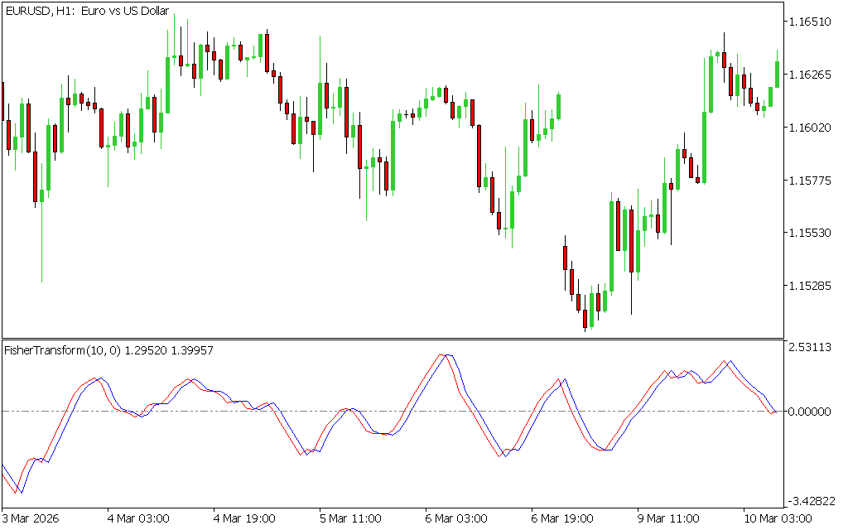Image resolution: width=848 pixels, height=530 pixels.
Task: Select the 4 Mar 03:00 time label
Action: [x=138, y=518]
